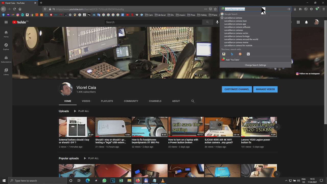This screenshot has height=184, width=327.
Task: Open the COMMUNITY channel tab
Action: [x=131, y=101]
